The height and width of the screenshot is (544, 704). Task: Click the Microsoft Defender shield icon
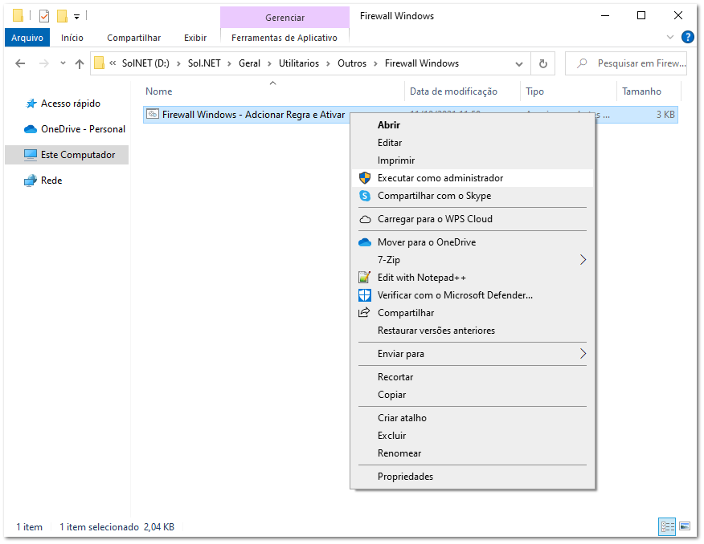[365, 295]
